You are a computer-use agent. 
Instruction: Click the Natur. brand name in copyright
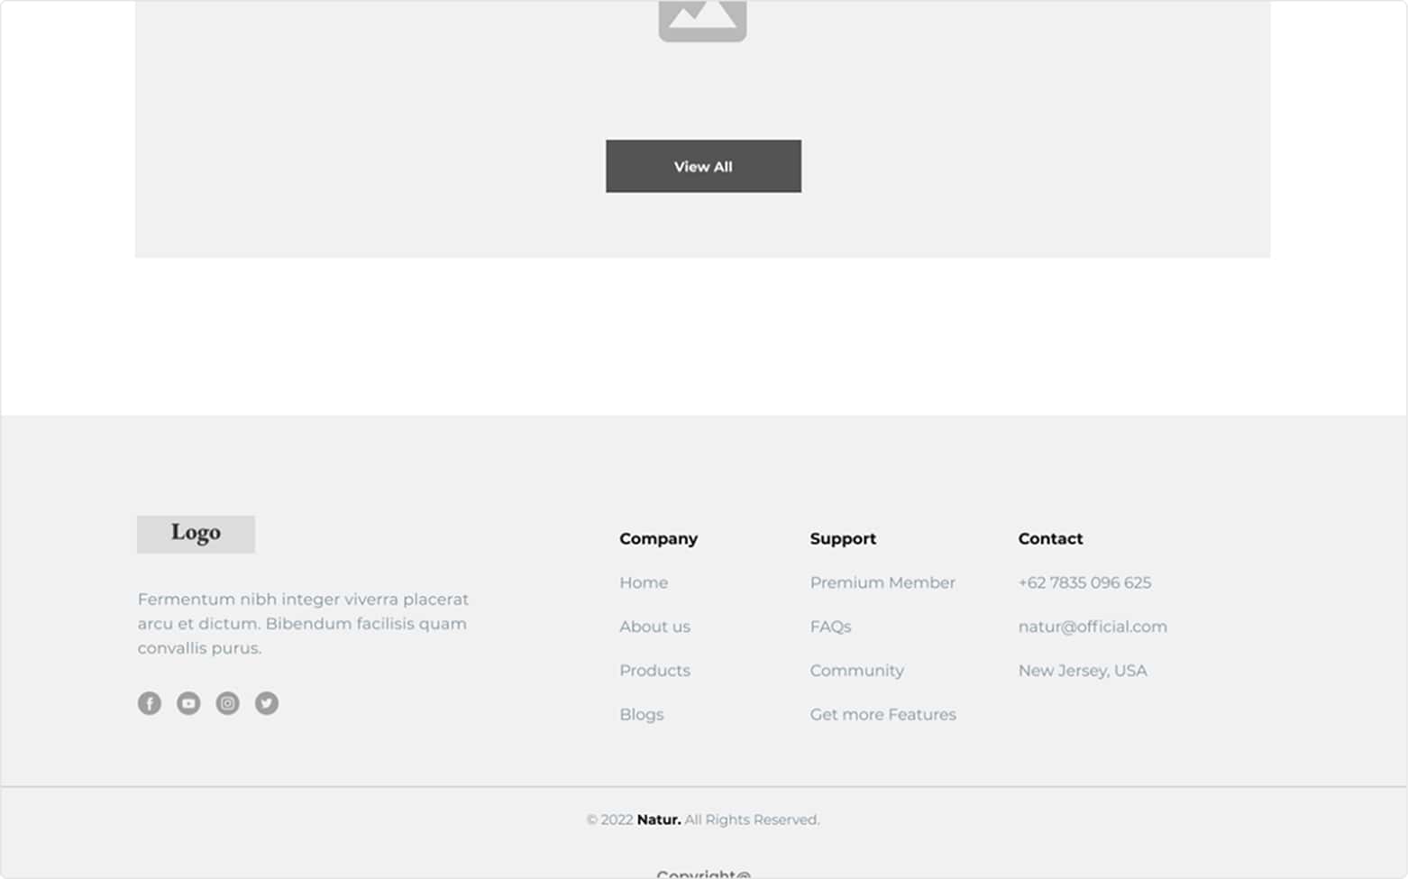click(658, 819)
